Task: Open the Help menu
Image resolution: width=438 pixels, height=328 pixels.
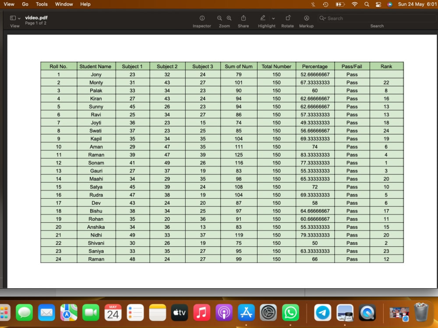Action: [x=85, y=4]
